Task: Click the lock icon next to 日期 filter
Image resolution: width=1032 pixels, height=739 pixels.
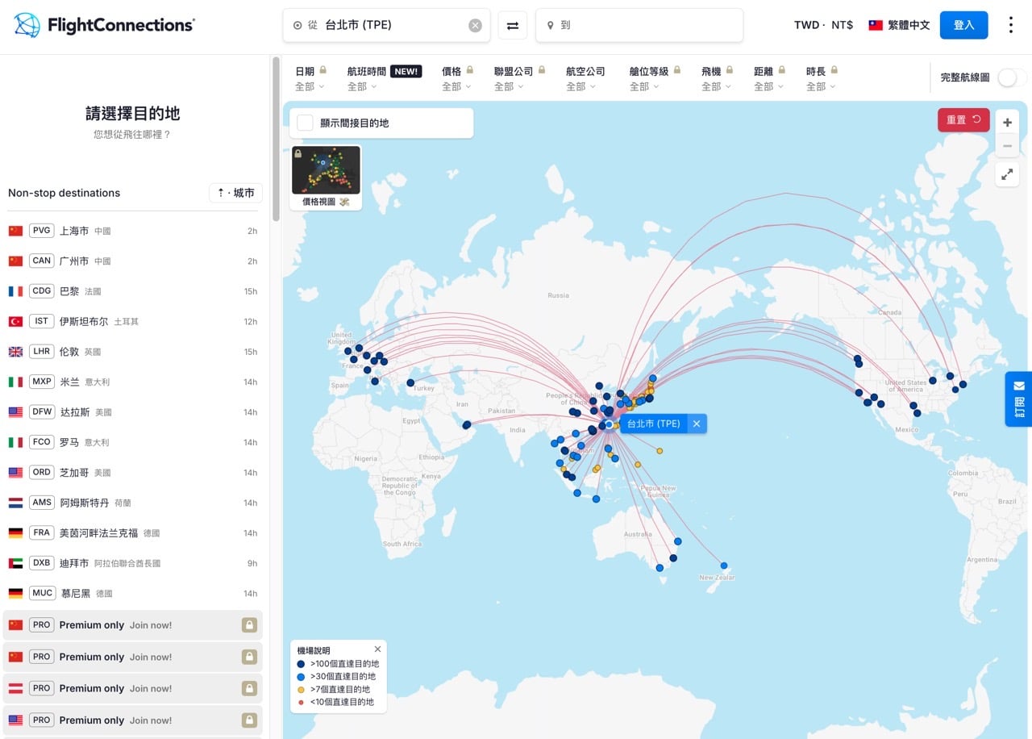Action: click(x=322, y=70)
